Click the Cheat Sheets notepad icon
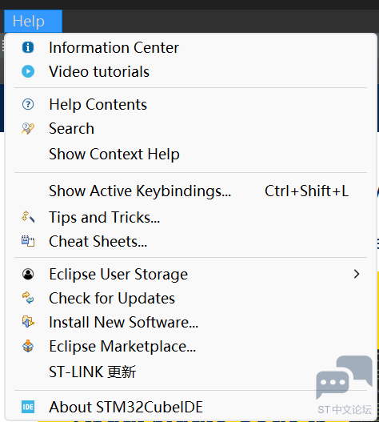 28,241
